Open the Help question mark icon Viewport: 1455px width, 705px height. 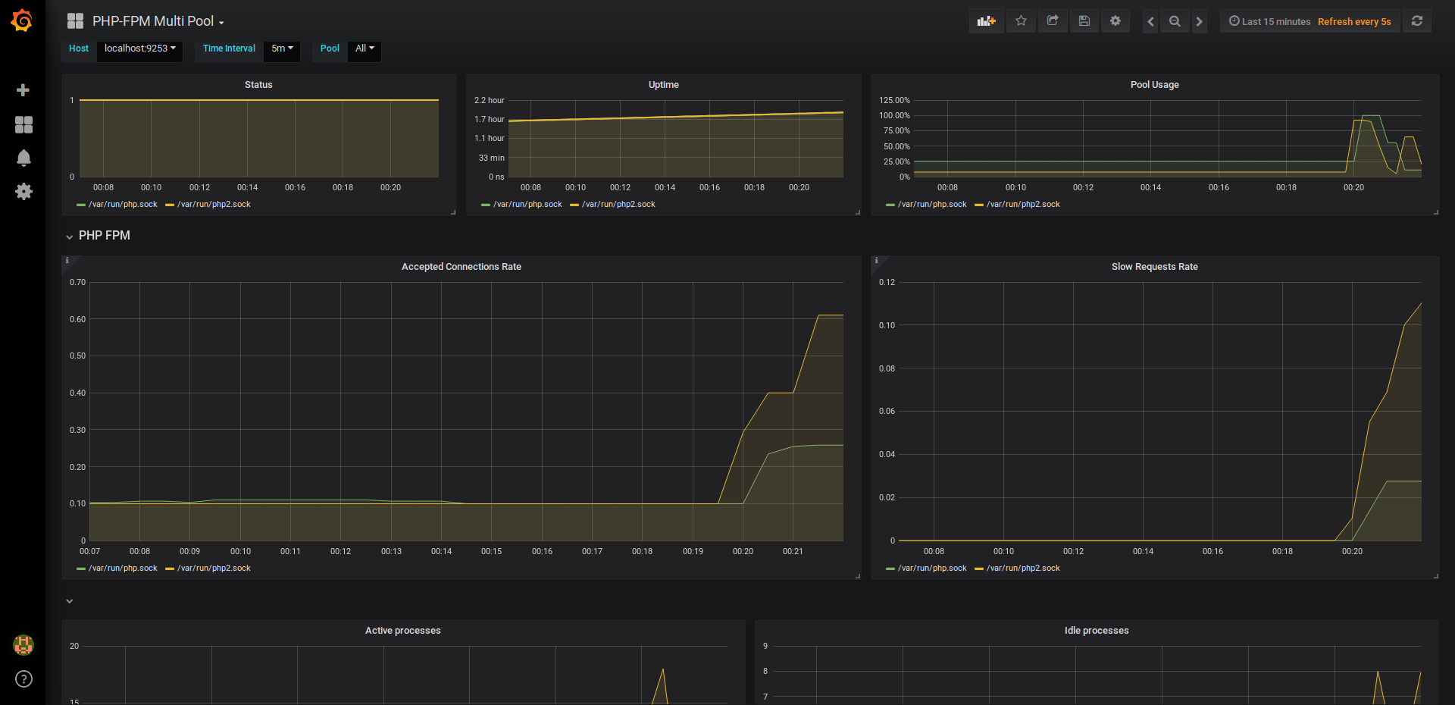[x=23, y=678]
